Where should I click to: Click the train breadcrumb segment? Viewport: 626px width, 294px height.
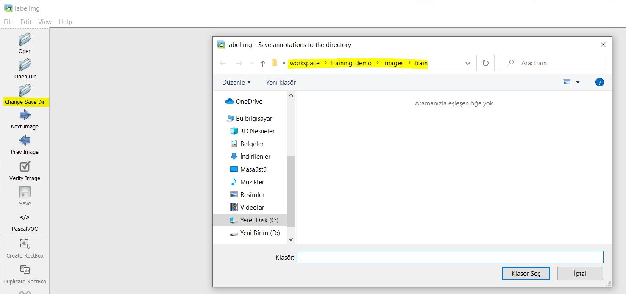[421, 63]
